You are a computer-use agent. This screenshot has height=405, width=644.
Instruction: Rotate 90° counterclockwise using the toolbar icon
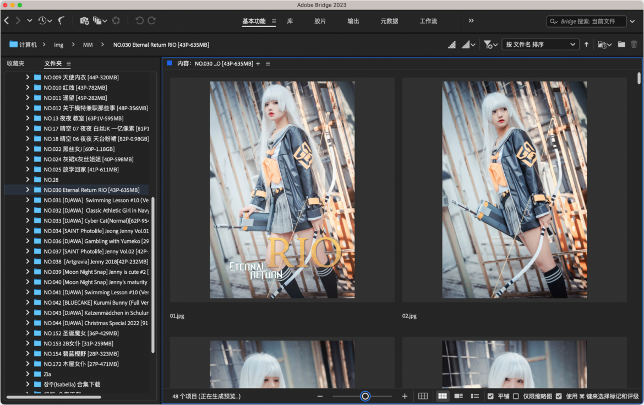[139, 20]
